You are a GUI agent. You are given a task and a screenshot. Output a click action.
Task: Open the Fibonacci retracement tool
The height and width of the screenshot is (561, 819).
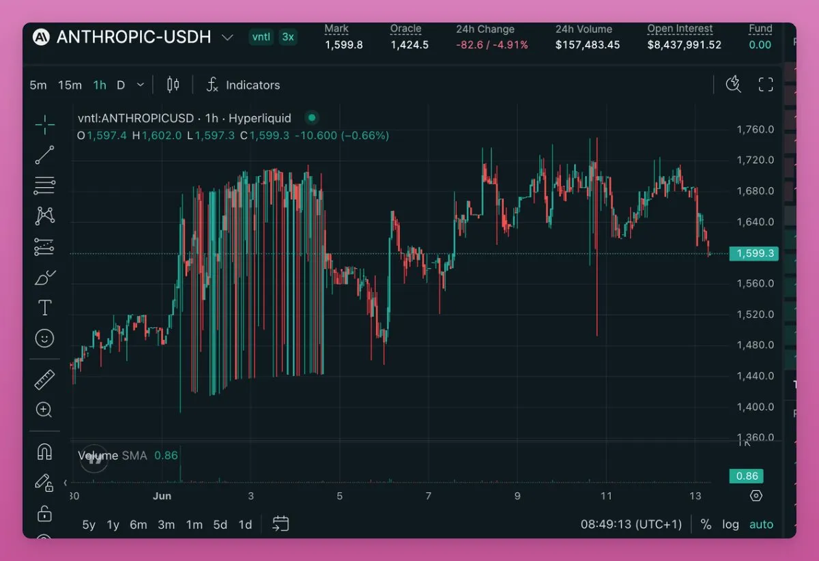click(x=44, y=185)
